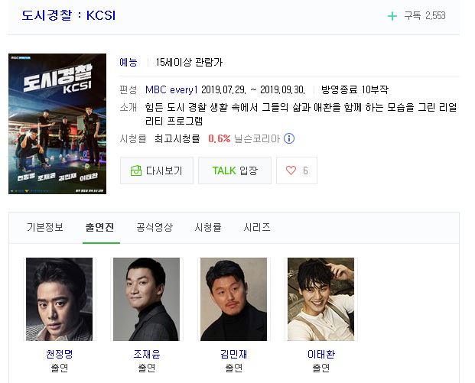The width and height of the screenshot is (475, 383).
Task: Click the 천정명 cast photo
Action: point(60,299)
